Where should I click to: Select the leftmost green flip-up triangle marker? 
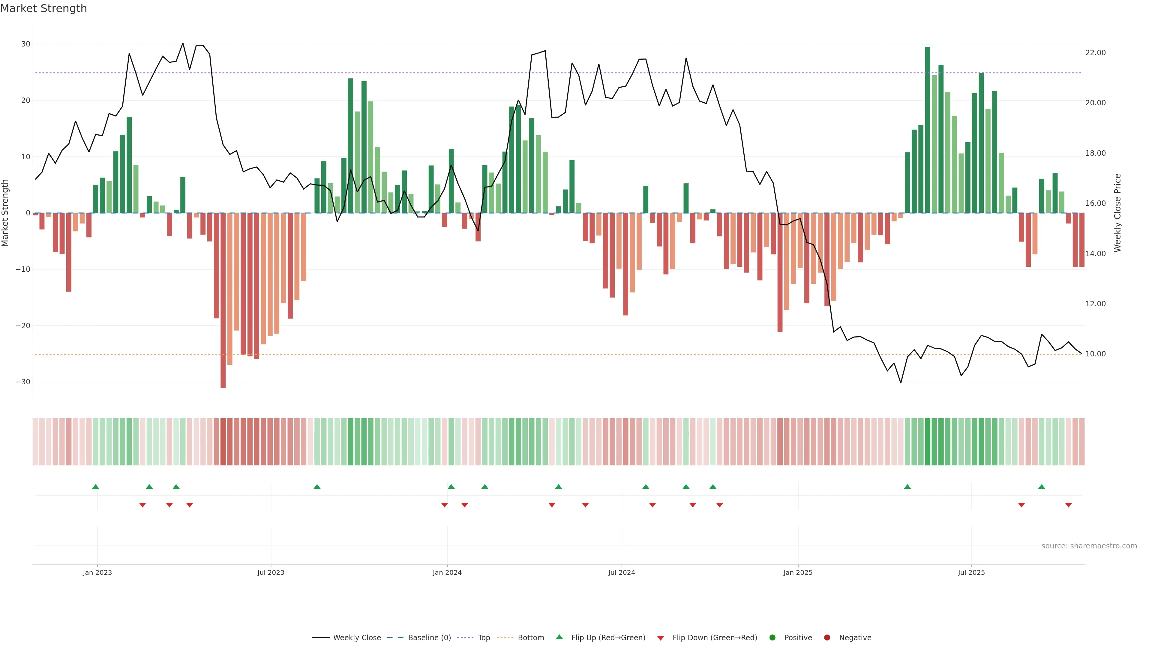pos(95,487)
